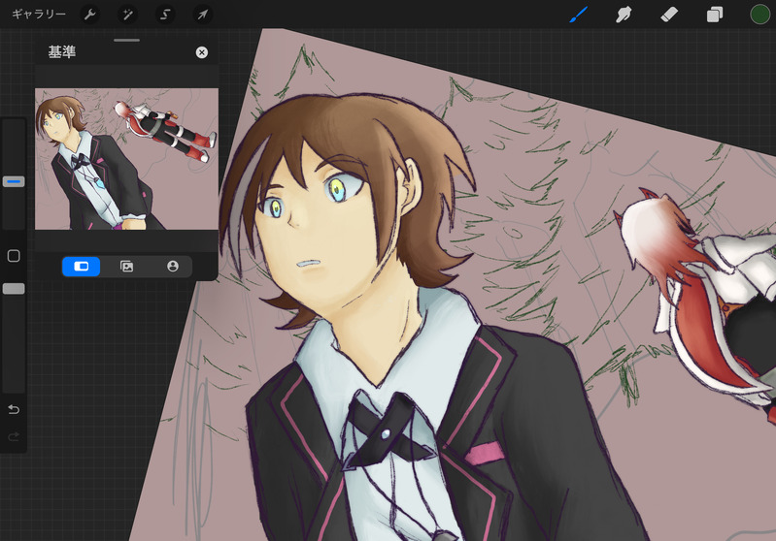Tap the square Modify button in sidebar
The width and height of the screenshot is (776, 541).
tap(14, 256)
